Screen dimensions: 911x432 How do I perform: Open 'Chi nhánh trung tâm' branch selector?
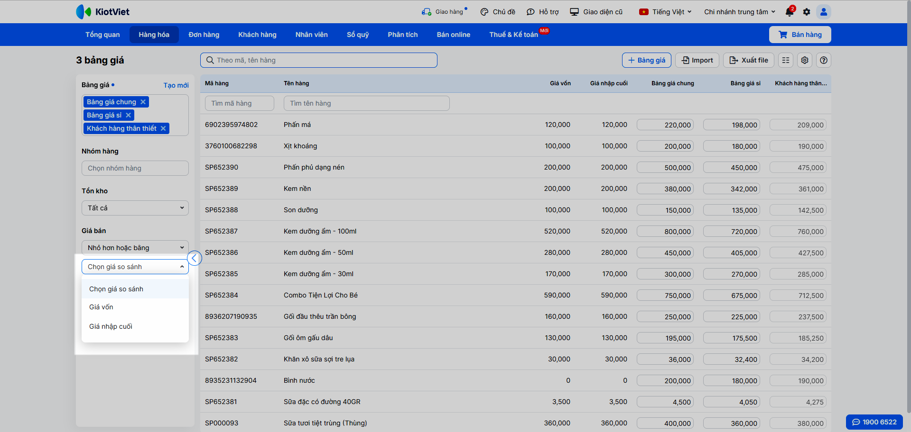click(739, 12)
